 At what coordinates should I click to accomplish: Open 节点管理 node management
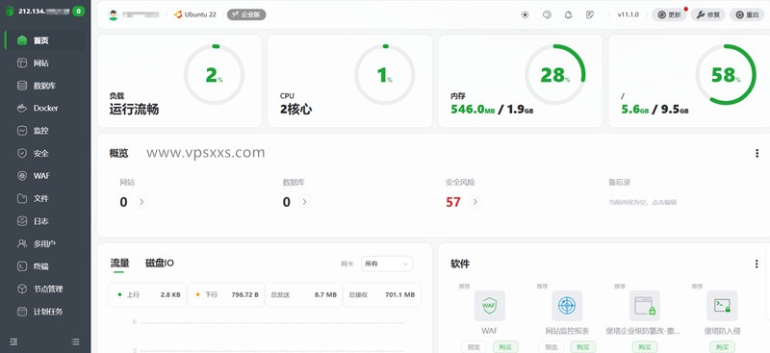coord(45,289)
